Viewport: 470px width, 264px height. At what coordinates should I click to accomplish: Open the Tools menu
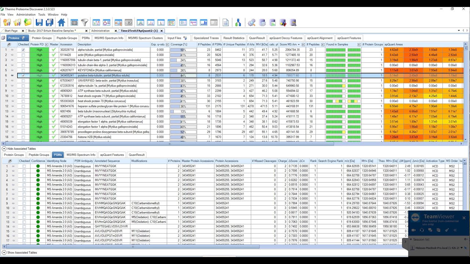click(41, 14)
